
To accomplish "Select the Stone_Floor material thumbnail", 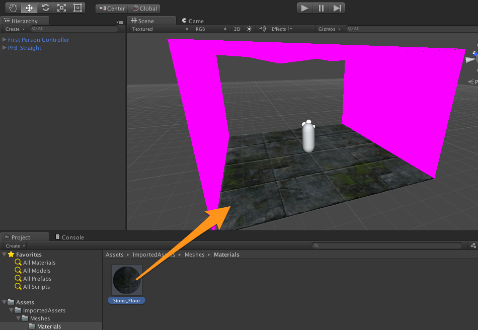I will tap(127, 280).
